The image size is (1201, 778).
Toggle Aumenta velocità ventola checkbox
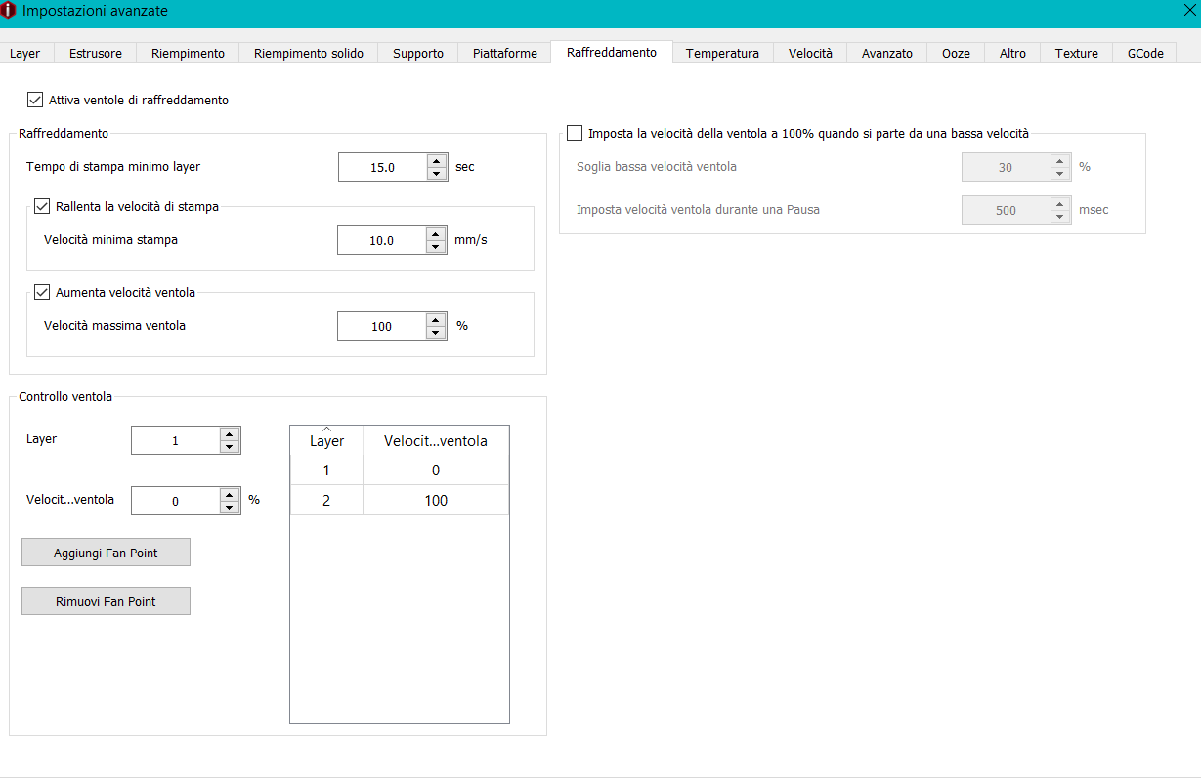(x=42, y=292)
